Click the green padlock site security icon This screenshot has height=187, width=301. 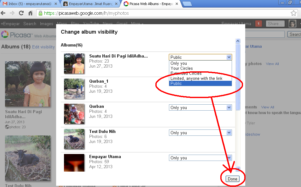coord(40,13)
